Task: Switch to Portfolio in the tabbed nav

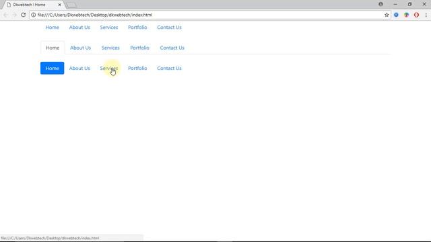Action: (x=139, y=48)
